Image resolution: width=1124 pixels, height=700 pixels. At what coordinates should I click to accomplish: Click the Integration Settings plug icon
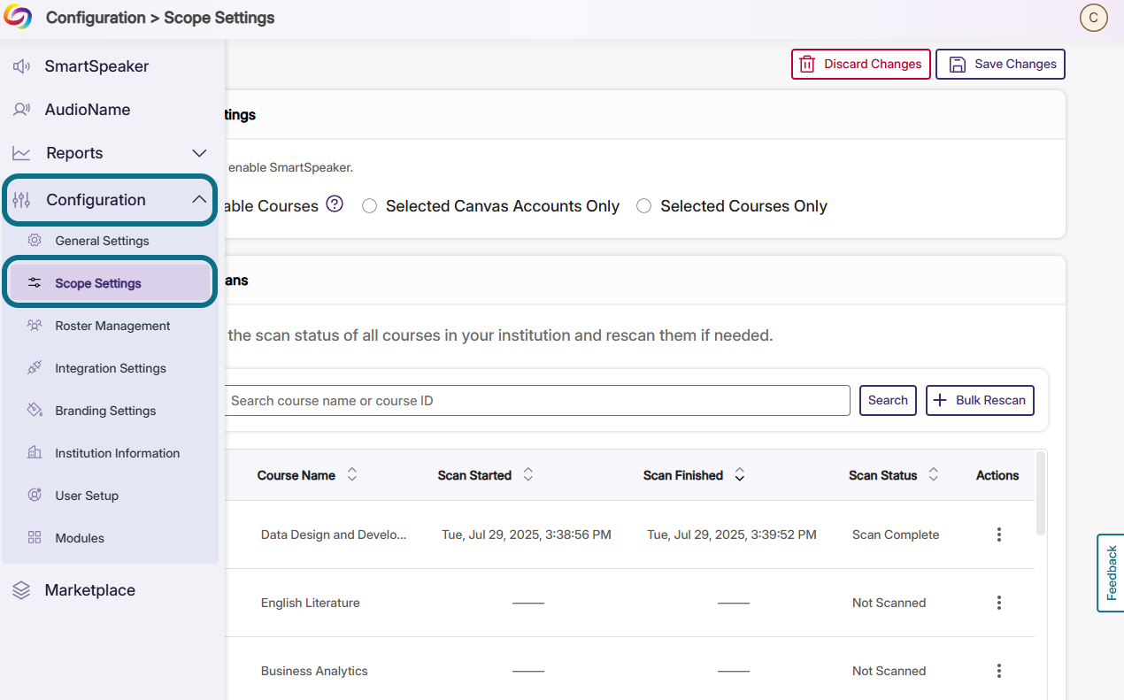[x=35, y=368]
